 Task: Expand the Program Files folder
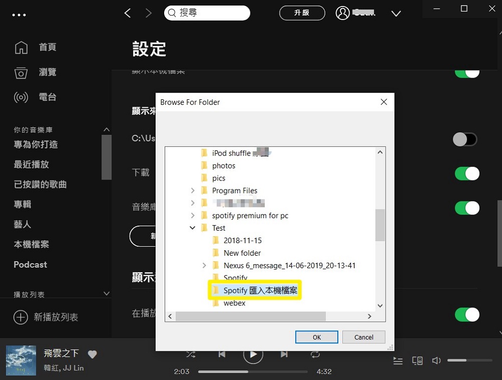click(x=192, y=191)
